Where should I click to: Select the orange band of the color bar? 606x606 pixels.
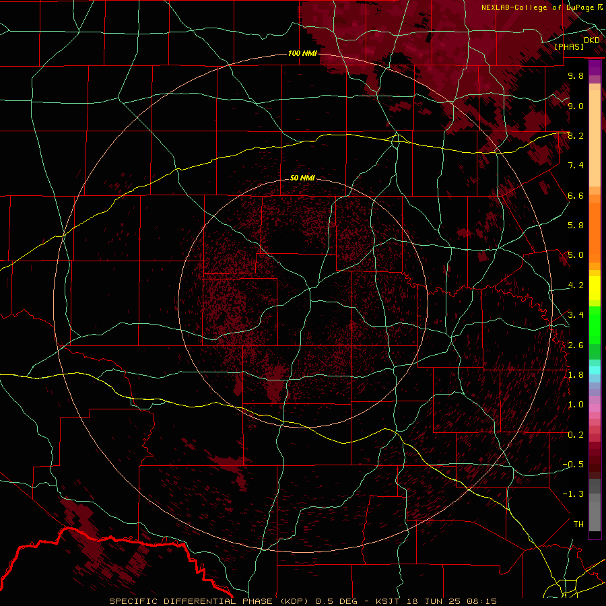coord(595,232)
